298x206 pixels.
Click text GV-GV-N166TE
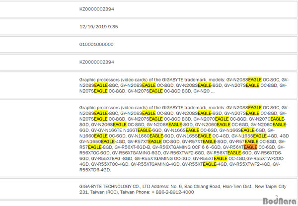coord(106,131)
